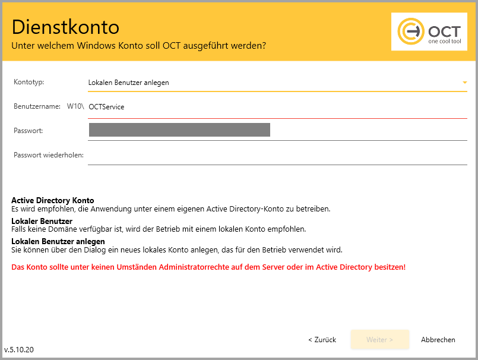This screenshot has width=478, height=360.
Task: Click the Active Directory Konto heading
Action: coord(52,200)
